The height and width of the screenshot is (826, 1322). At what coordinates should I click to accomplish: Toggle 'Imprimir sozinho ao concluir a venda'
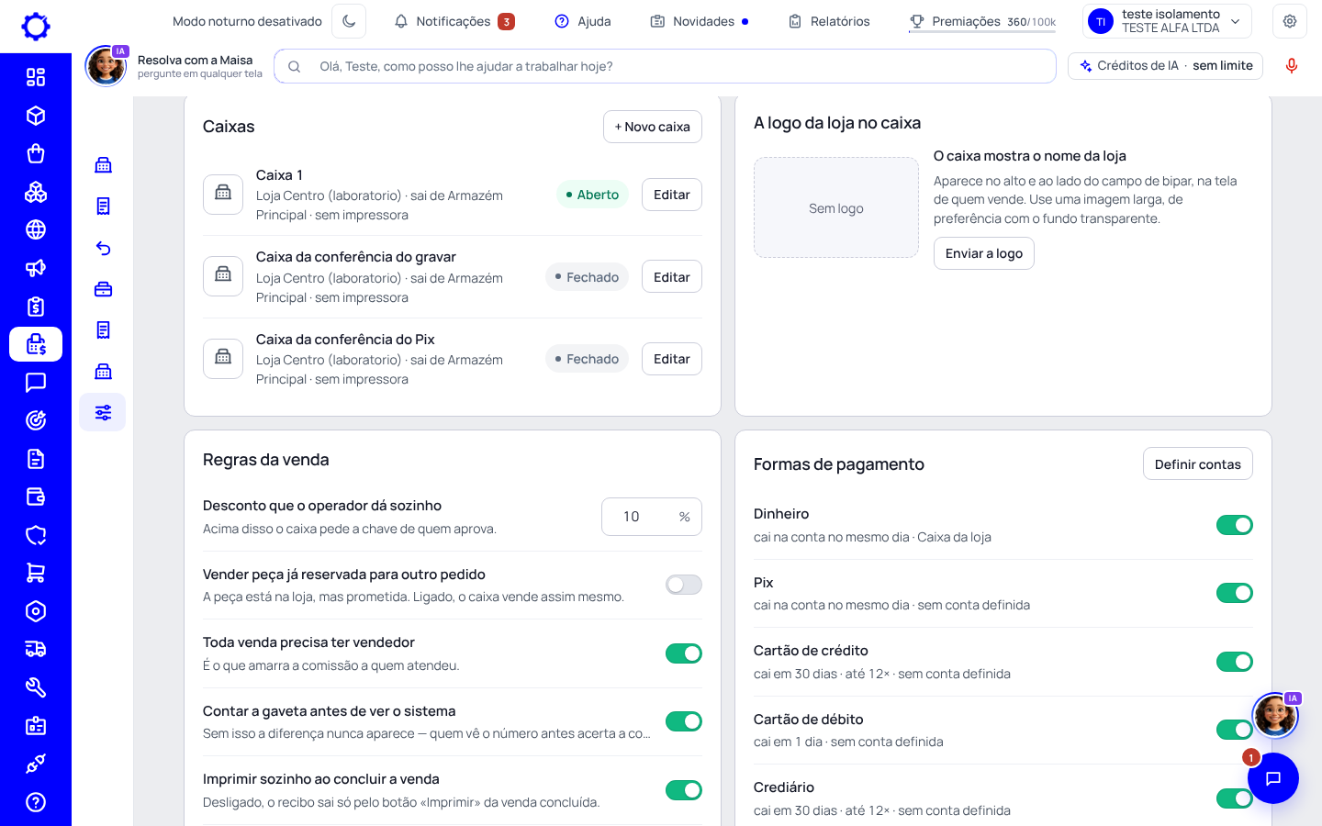[684, 790]
